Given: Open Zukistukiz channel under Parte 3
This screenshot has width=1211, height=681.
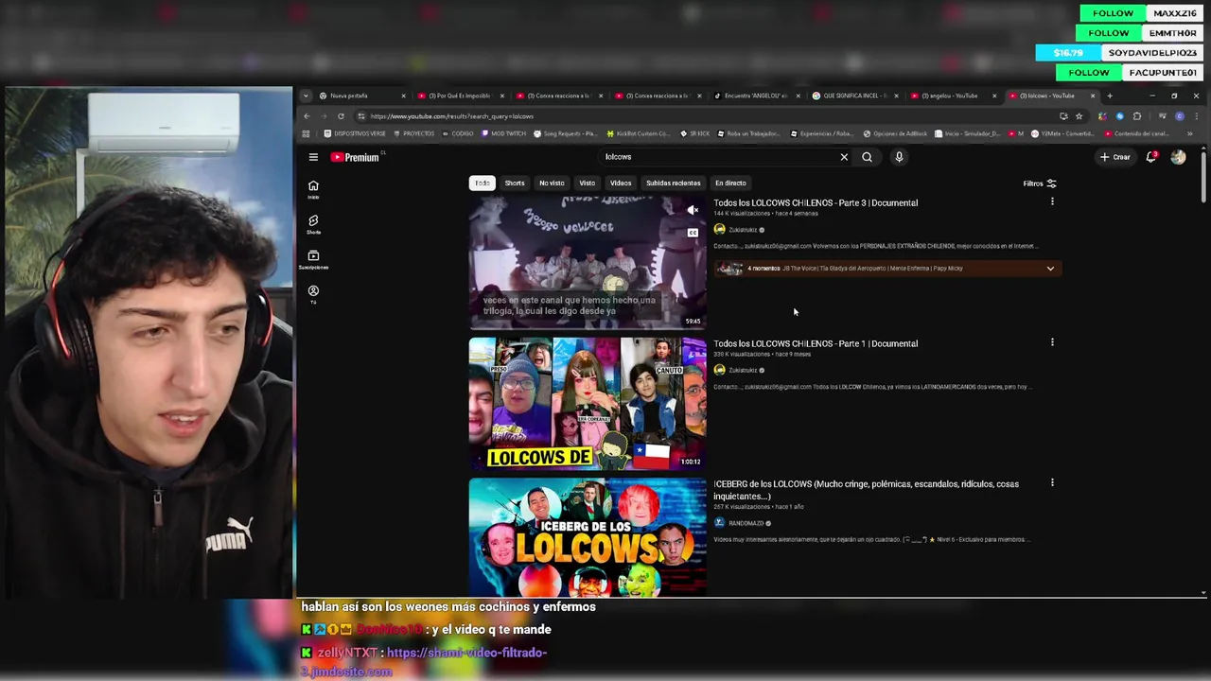Looking at the screenshot, I should pos(742,230).
